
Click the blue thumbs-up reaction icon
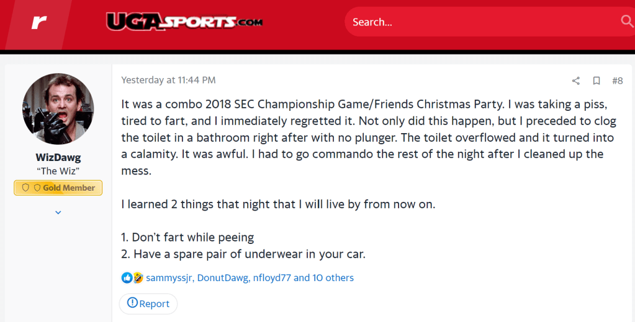127,278
